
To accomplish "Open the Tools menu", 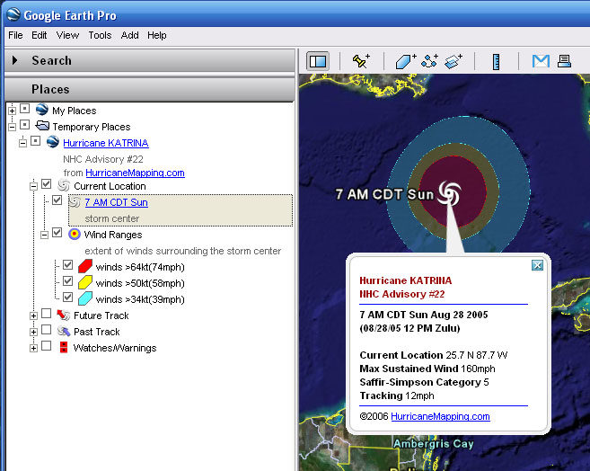I will coord(100,35).
